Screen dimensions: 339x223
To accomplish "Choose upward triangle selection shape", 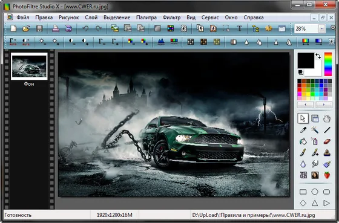I will coord(315,203).
